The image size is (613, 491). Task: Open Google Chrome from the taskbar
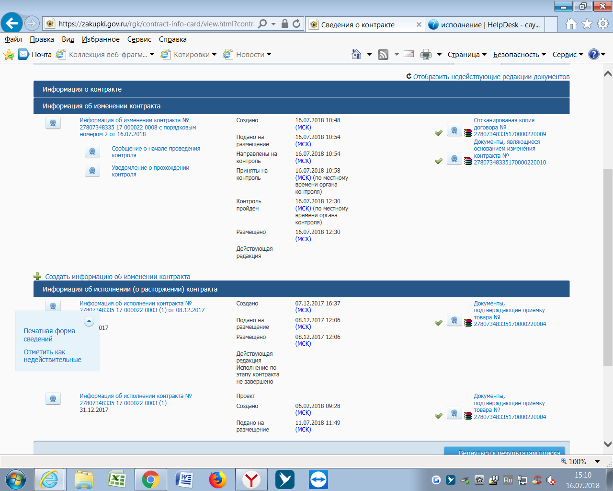[x=150, y=479]
